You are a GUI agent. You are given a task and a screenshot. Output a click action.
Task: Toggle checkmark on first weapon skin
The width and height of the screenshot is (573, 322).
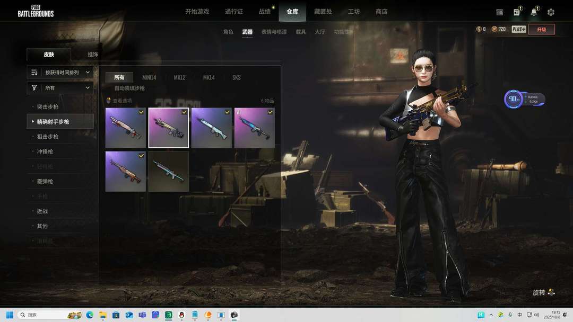pos(141,112)
